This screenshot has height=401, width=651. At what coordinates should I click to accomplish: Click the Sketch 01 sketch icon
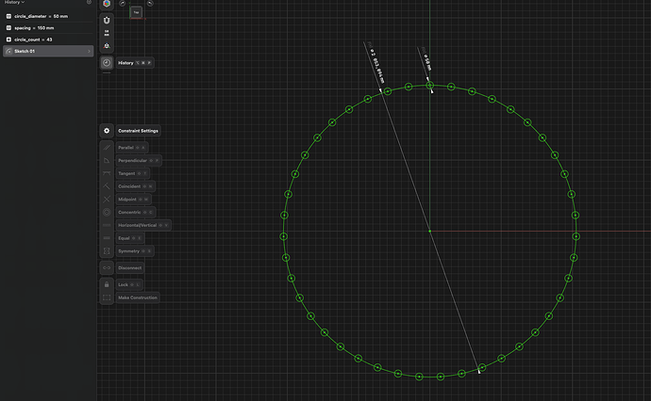[x=8, y=52]
